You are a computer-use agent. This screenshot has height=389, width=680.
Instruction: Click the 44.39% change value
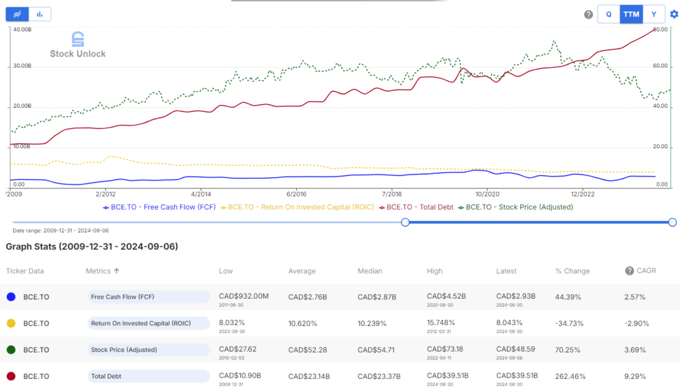click(568, 297)
